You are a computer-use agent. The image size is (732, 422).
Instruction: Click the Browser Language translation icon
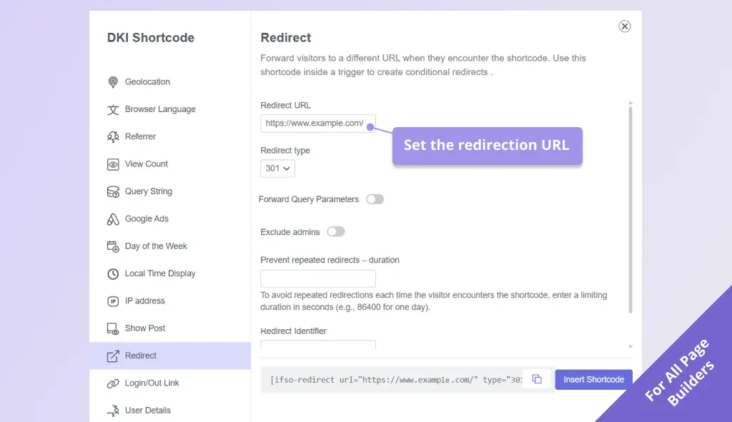click(x=114, y=109)
